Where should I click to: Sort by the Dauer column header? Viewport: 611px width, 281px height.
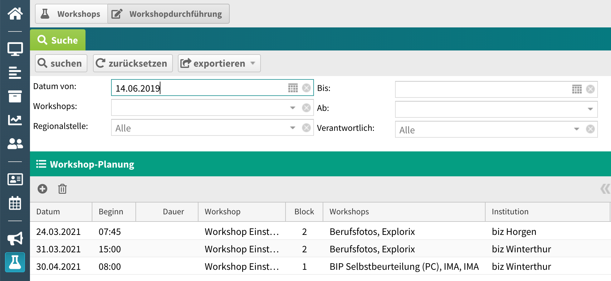click(167, 212)
